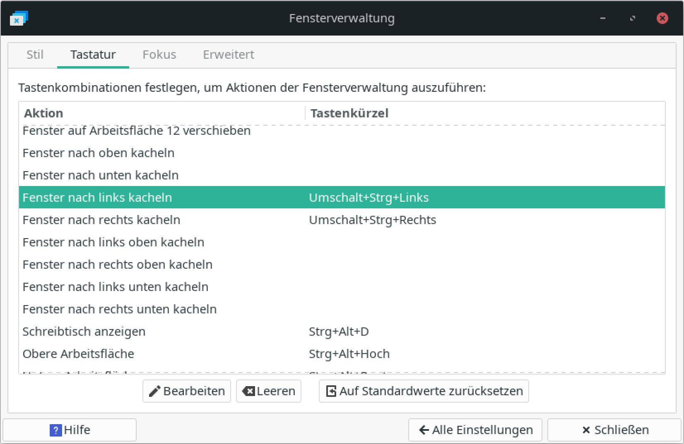Select the Tastatur tab
This screenshot has width=684, height=444.
93,55
